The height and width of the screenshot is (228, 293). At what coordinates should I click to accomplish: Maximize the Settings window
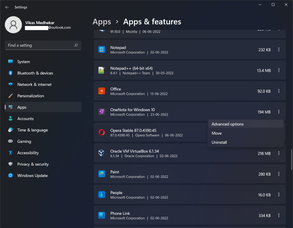tap(273, 5)
